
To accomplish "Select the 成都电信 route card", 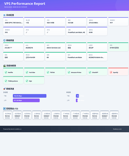I will click(x=95, y=115).
